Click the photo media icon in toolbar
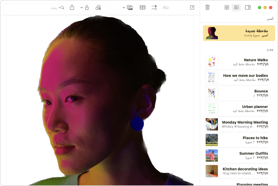Image resolution: width=278 pixels, height=186 pixels. 130,7
